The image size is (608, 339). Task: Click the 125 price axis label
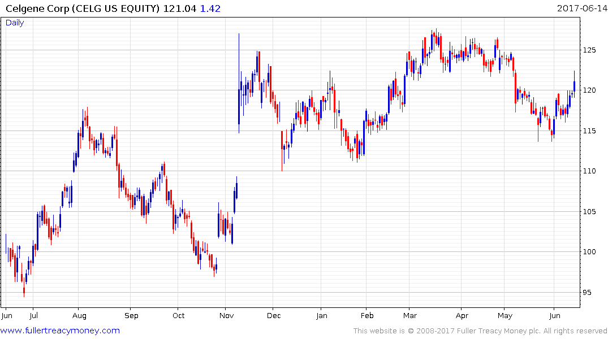(x=590, y=50)
